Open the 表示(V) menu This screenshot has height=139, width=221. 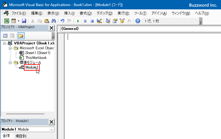pos(53,13)
